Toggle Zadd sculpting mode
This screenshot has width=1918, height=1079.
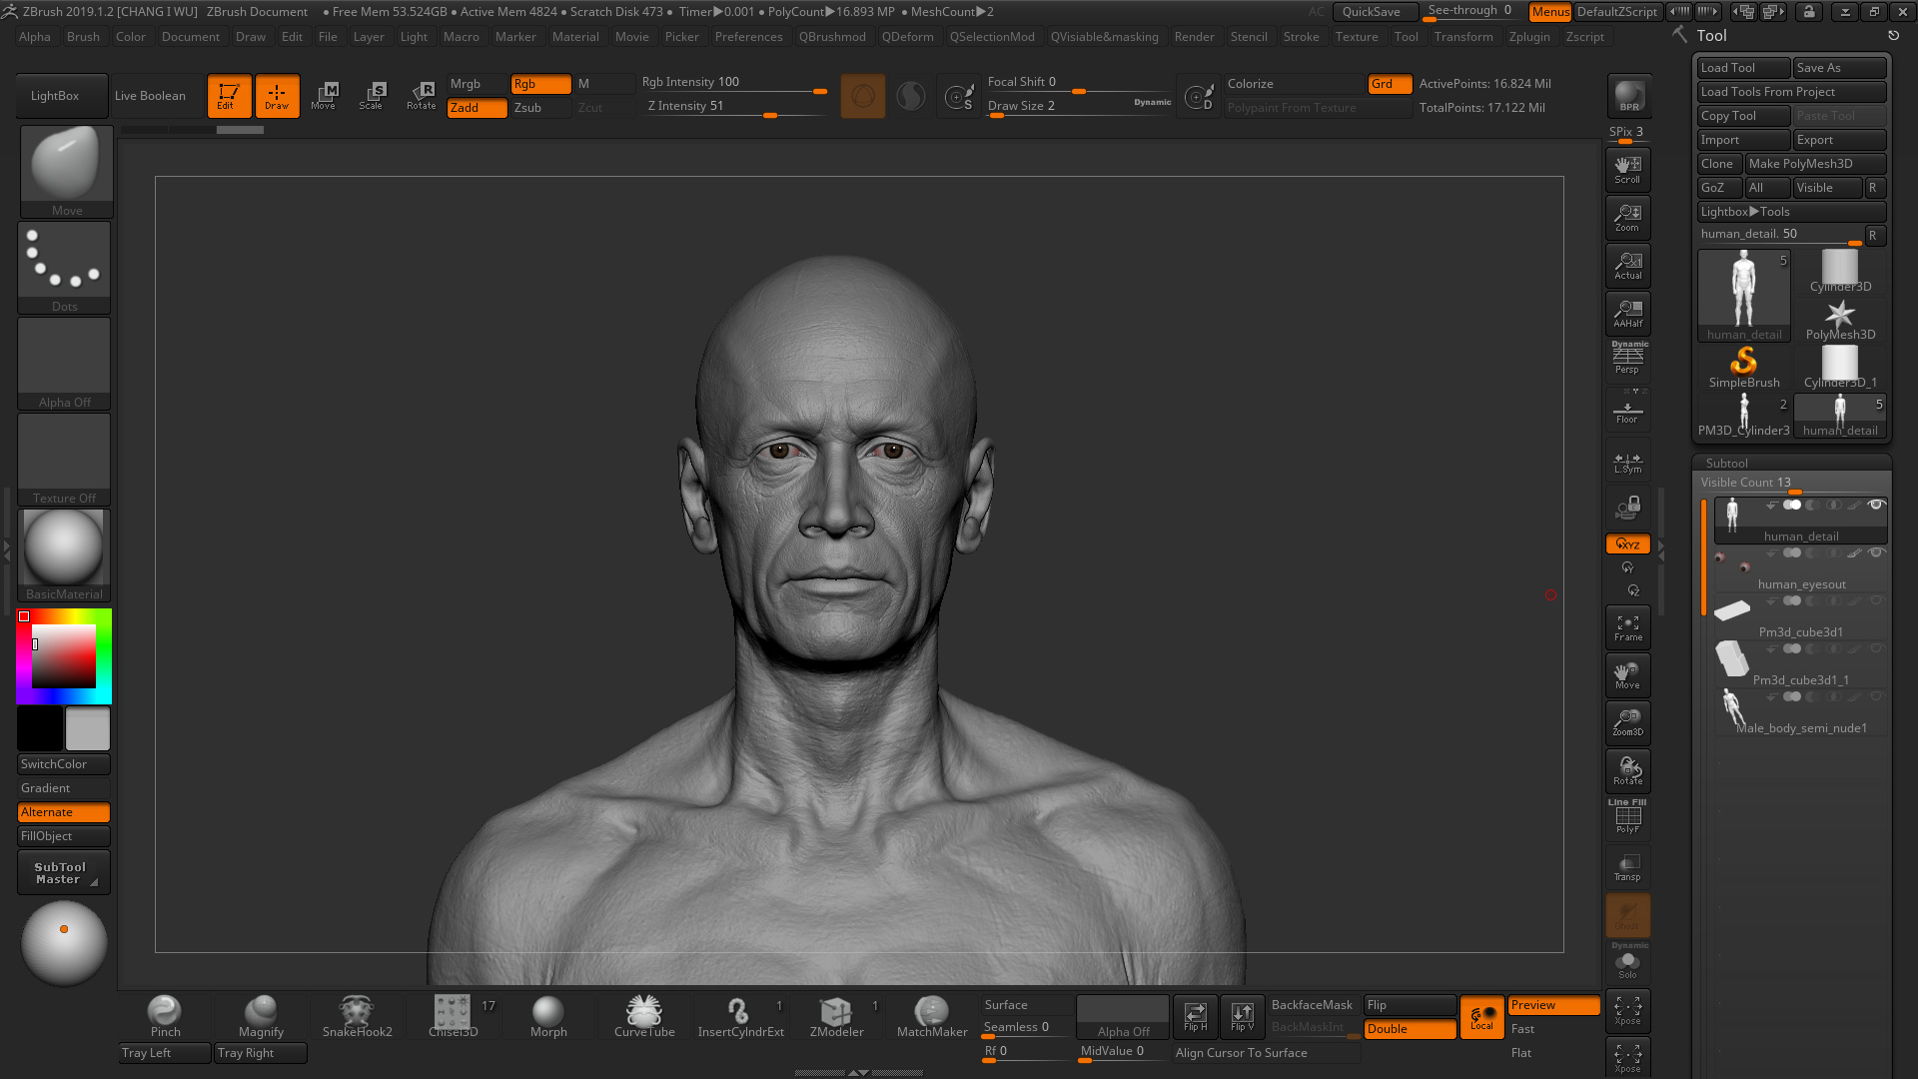click(x=477, y=107)
